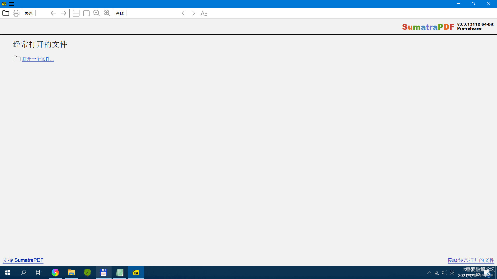The image size is (497, 279).
Task: Select fit width continuous view icon
Action: click(x=76, y=13)
